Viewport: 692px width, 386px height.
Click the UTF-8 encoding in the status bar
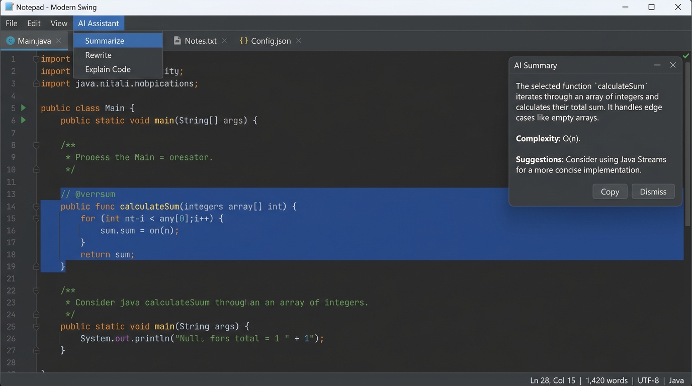[648, 380]
